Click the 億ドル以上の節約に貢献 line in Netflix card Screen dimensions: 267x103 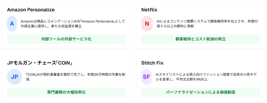pos(175,26)
